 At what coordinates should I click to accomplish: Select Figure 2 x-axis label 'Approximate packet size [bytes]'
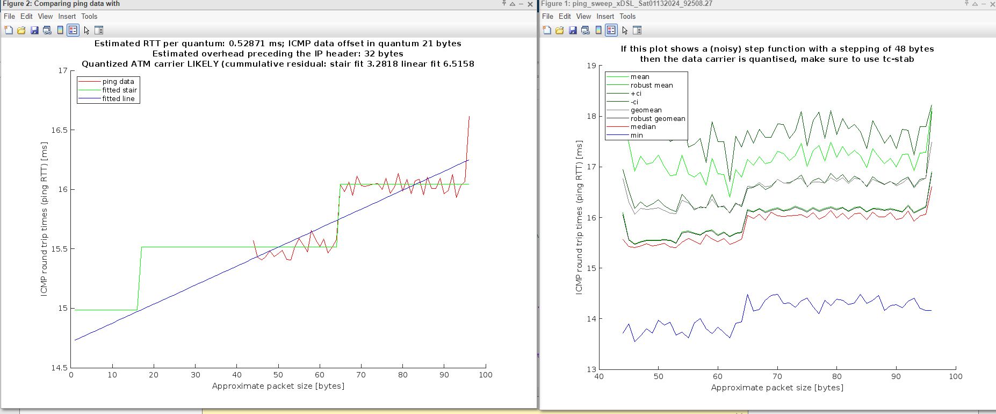coord(278,386)
